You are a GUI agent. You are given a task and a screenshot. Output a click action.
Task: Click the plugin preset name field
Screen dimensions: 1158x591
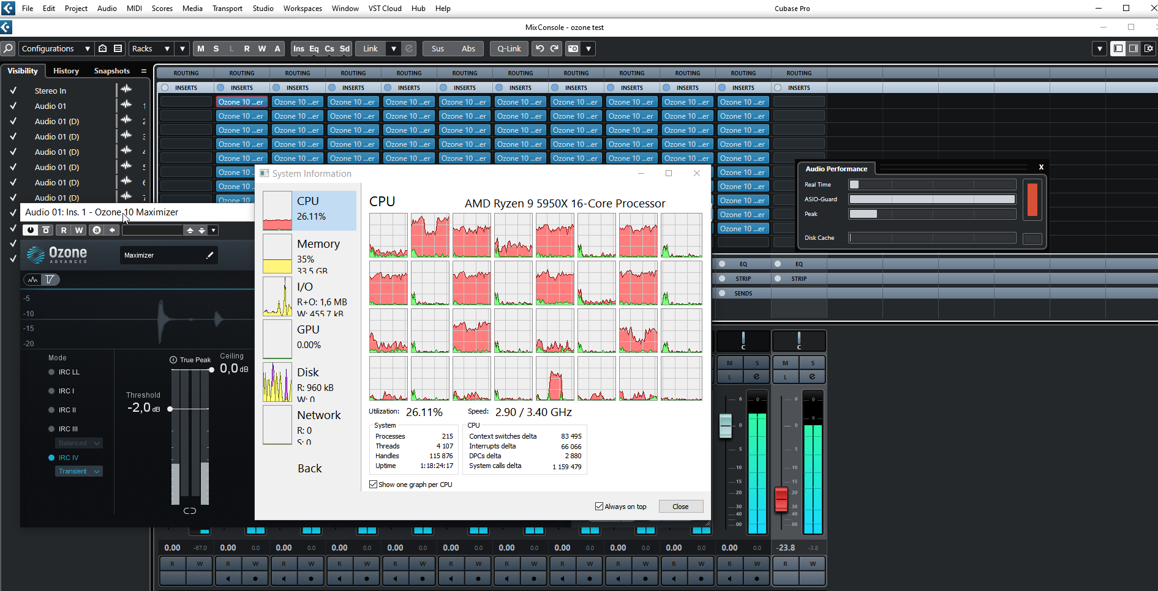pyautogui.click(x=152, y=230)
